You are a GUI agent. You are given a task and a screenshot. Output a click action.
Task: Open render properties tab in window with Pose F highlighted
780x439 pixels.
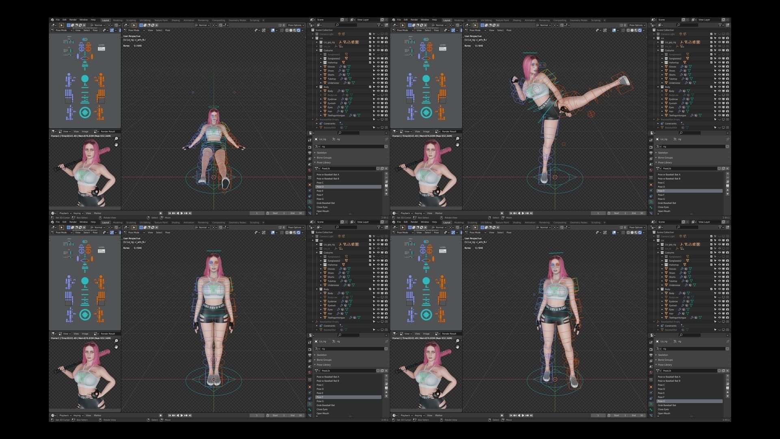(310, 350)
